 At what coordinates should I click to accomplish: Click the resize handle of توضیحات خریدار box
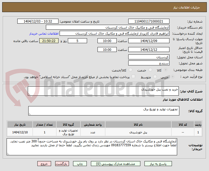coord(8,154)
